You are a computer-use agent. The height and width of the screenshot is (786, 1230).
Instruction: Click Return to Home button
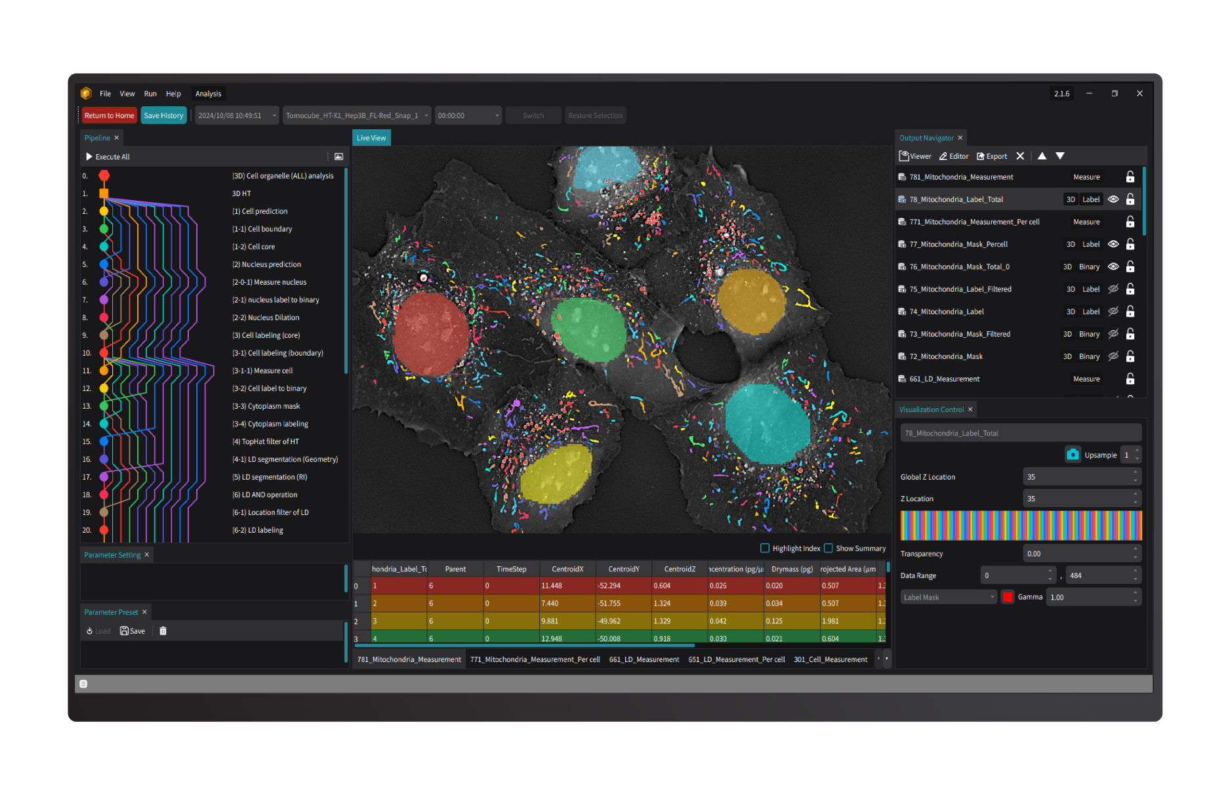pos(109,115)
